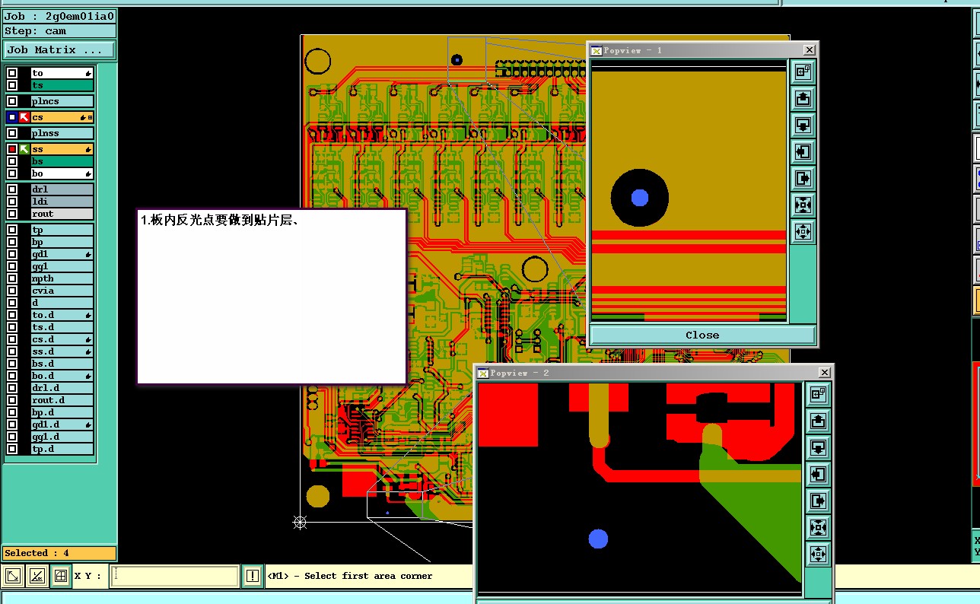Select the ts layer row
This screenshot has height=604, width=980.
(x=62, y=85)
